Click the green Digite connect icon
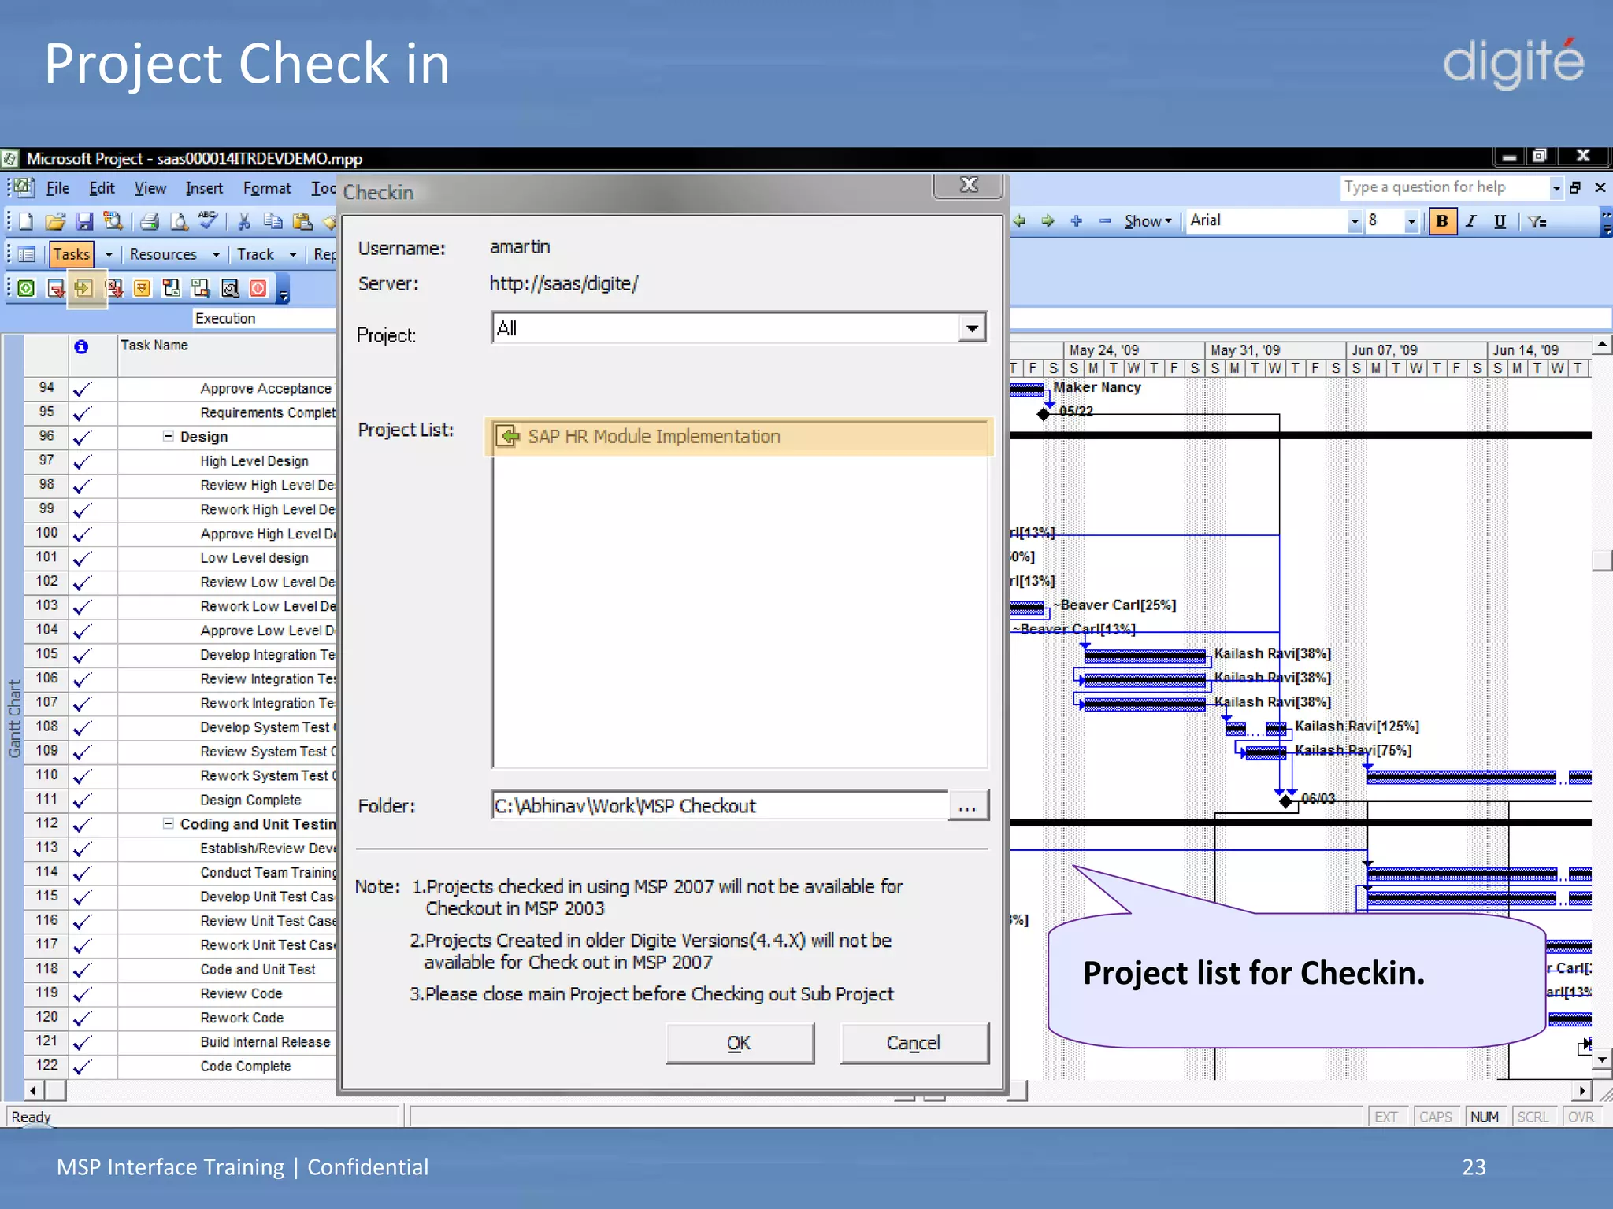Screen dimensions: 1613x1209 coord(26,288)
